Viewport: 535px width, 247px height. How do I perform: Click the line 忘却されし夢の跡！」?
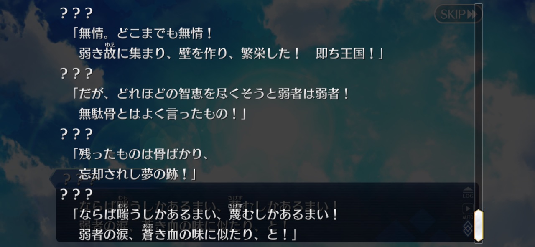pos(138,174)
